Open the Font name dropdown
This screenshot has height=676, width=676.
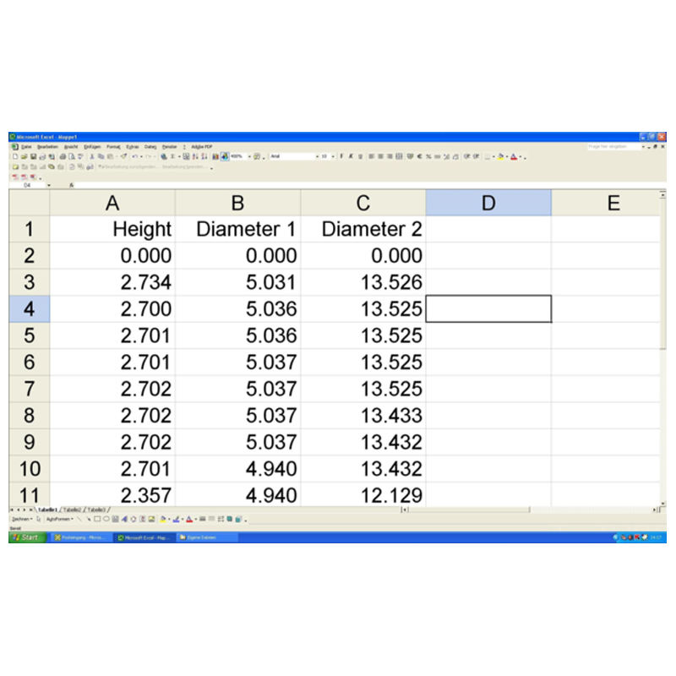(318, 156)
